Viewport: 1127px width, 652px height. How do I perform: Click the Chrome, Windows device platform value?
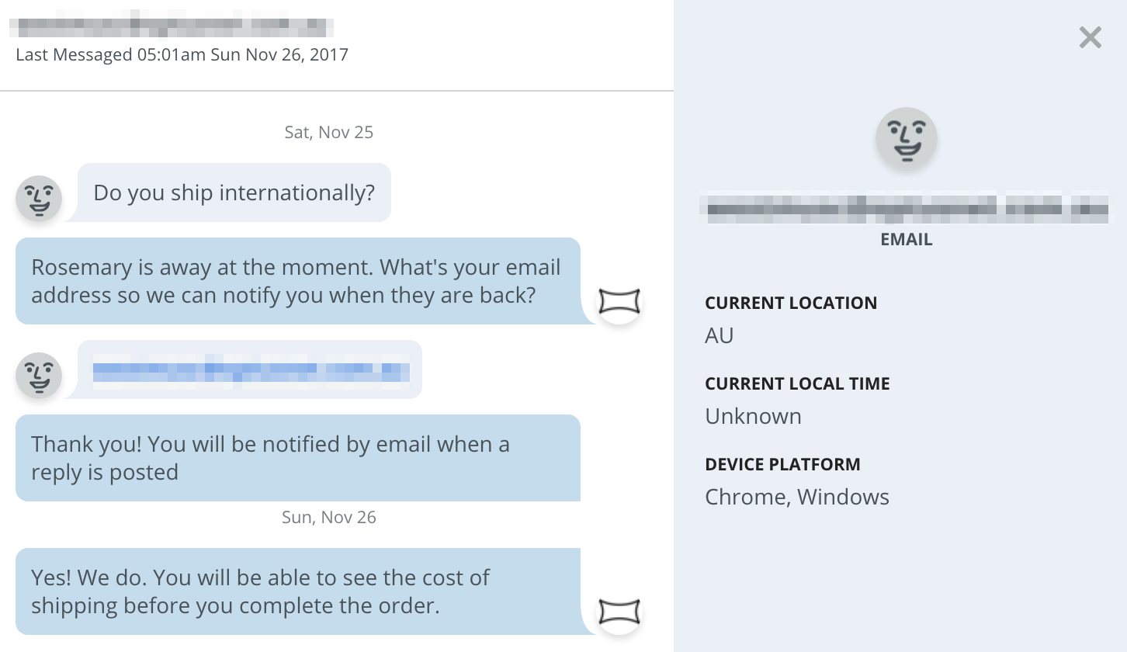[797, 497]
